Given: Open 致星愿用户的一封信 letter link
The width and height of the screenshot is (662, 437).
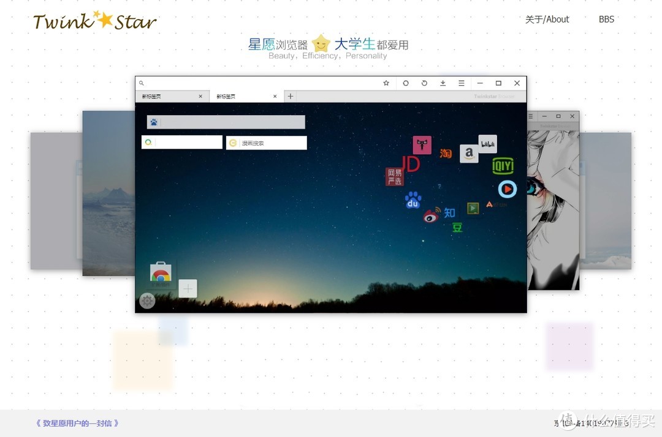Looking at the screenshot, I should (x=77, y=423).
